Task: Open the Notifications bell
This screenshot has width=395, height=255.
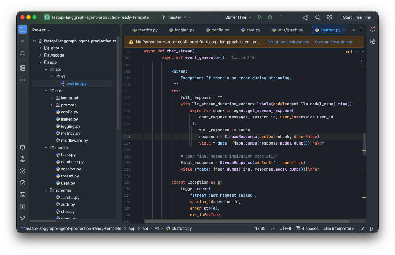Action: 372,29
